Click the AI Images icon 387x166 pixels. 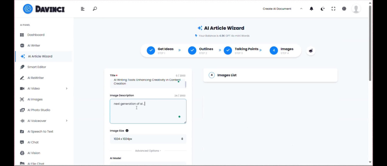click(x=22, y=99)
